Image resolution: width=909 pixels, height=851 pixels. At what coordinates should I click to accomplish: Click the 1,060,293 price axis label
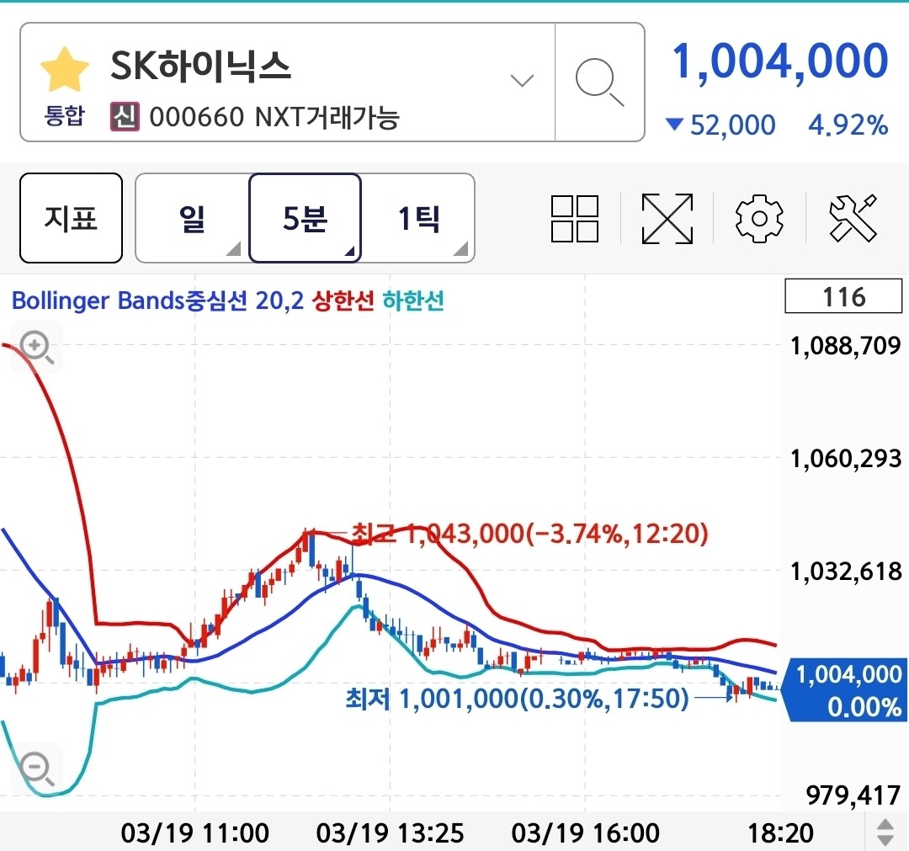(846, 459)
